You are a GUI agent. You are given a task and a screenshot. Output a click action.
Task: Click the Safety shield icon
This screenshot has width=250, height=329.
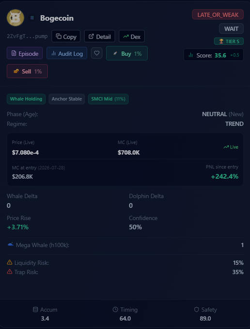click(197, 310)
